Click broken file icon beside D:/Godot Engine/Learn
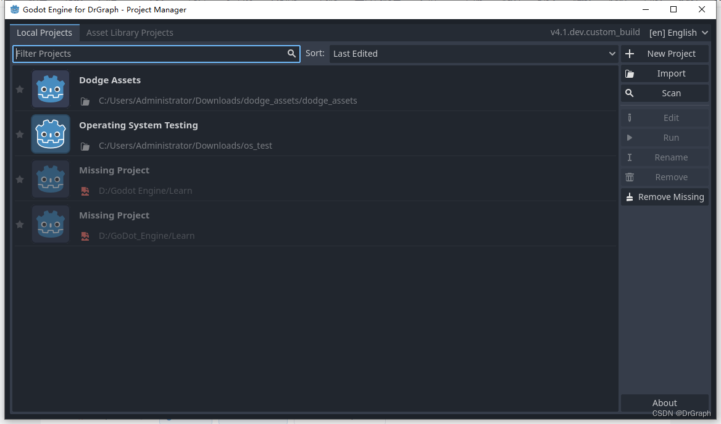The image size is (721, 424). click(85, 191)
